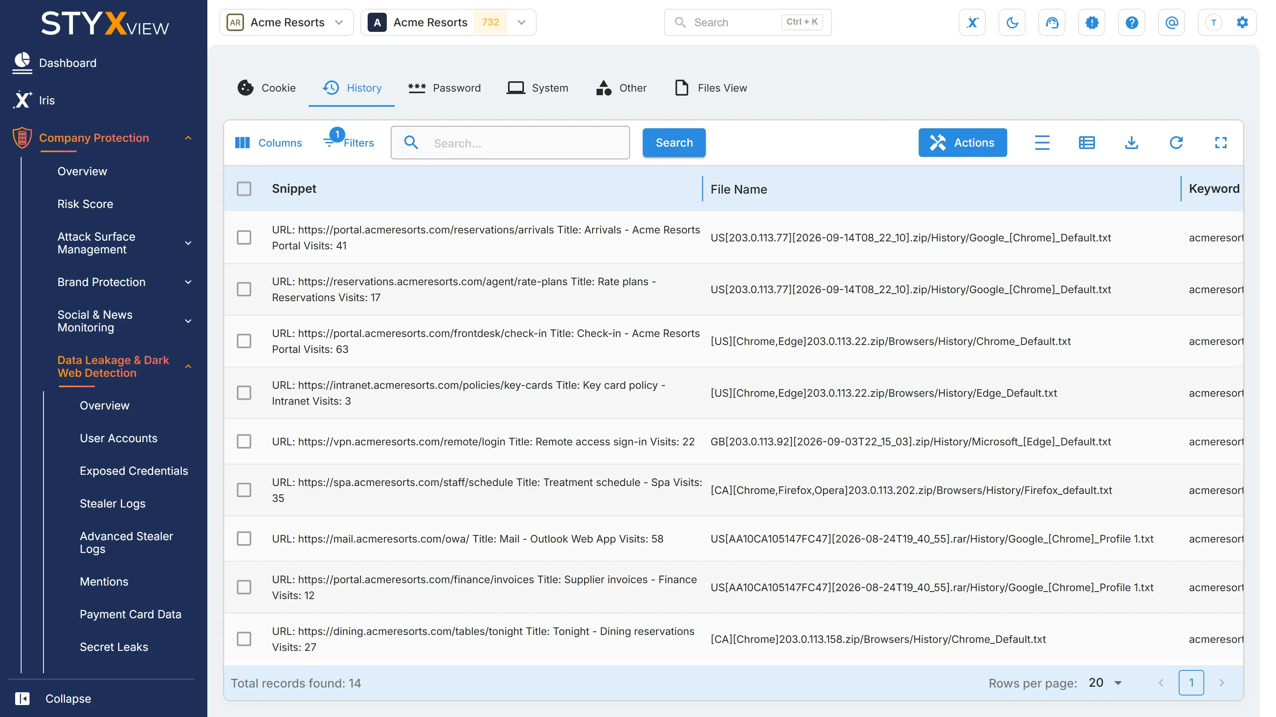Check the policies/key-cards row checkbox

(244, 392)
